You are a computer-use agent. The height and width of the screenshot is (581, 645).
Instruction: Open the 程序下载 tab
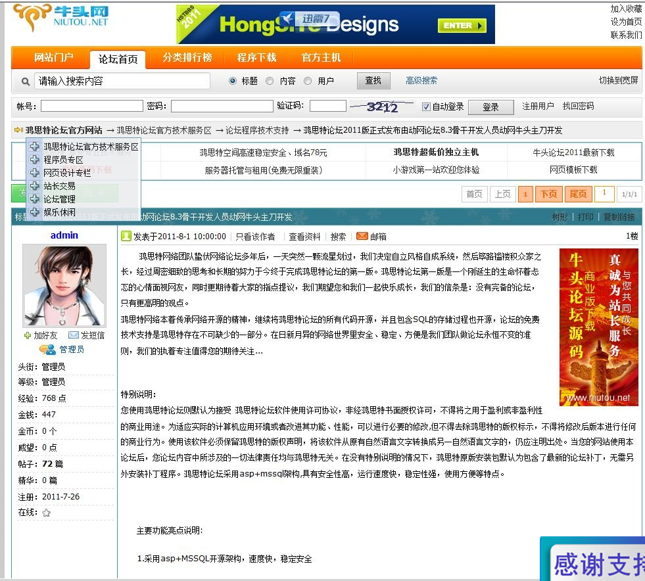(x=256, y=58)
